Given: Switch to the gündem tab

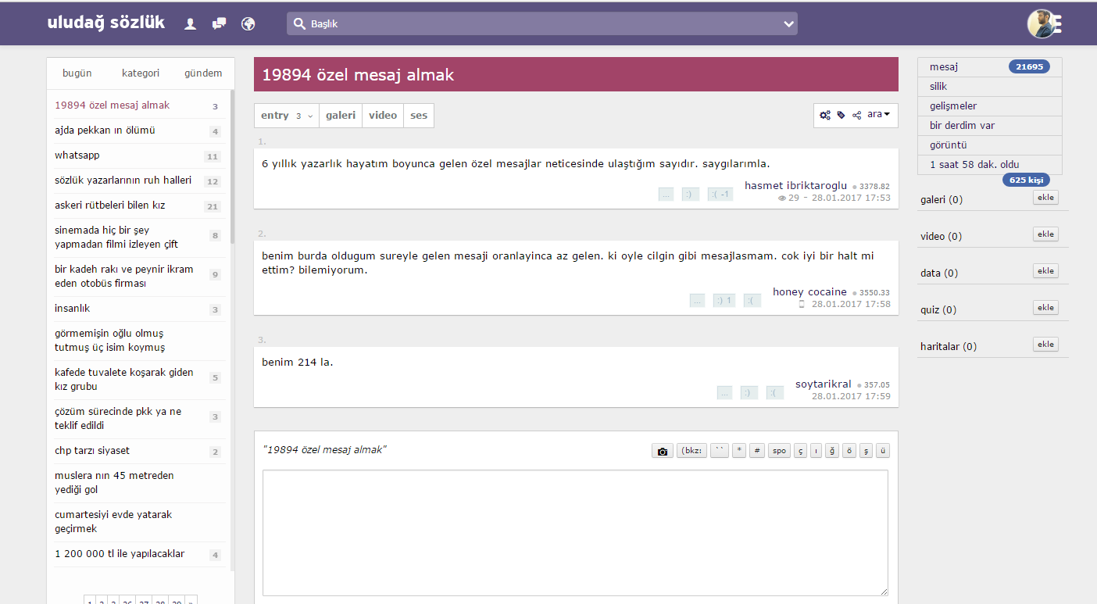Looking at the screenshot, I should click(203, 73).
